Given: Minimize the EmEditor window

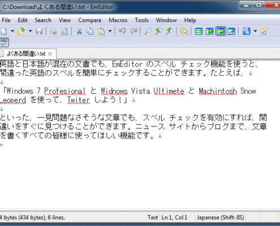Looking at the screenshot, I should coord(246,5).
